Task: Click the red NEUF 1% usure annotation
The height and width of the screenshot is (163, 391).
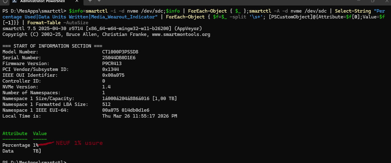Action: [x=79, y=143]
